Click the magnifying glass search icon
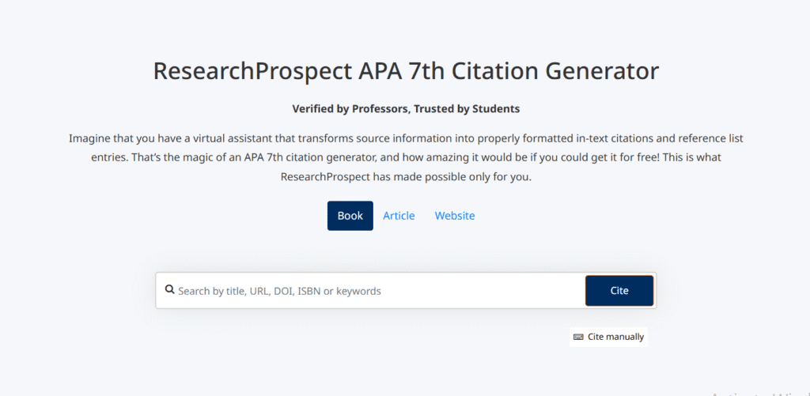 pos(169,290)
